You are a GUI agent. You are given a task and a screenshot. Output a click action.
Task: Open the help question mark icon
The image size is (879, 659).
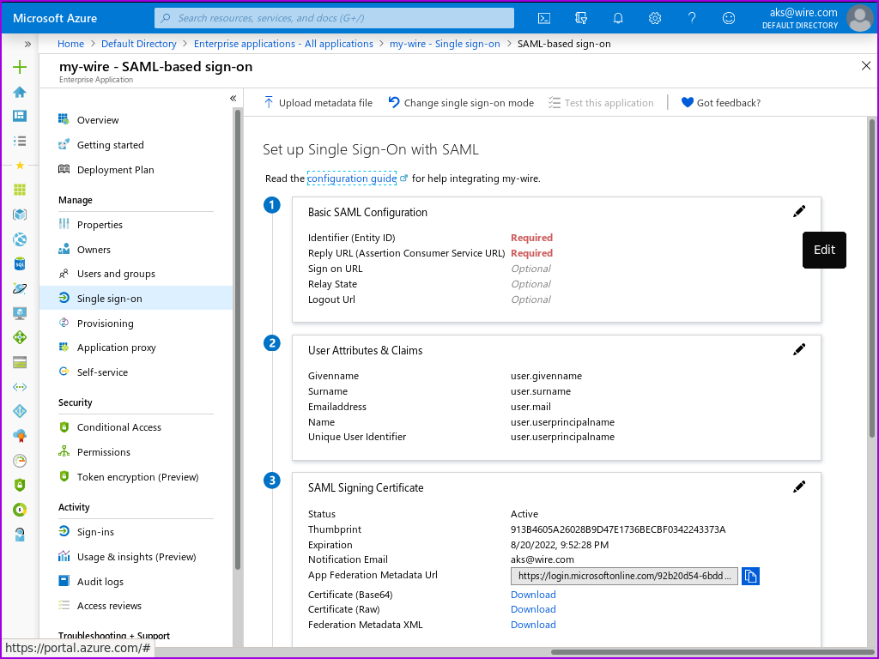coord(692,18)
